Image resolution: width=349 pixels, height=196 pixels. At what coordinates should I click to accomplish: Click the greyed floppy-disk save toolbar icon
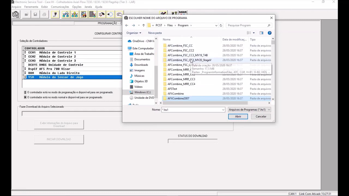coord(35,14)
